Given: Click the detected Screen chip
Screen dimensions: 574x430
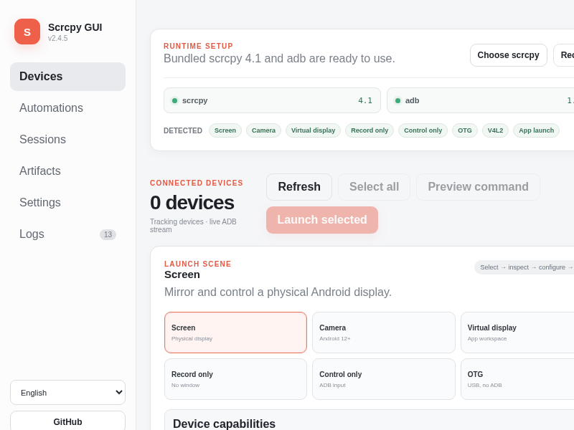Looking at the screenshot, I should [x=225, y=130].
